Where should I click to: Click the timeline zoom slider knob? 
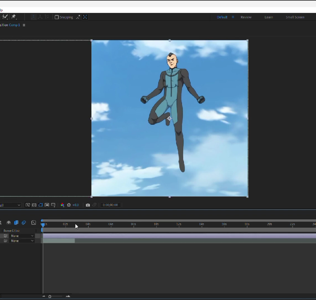(x=50, y=296)
